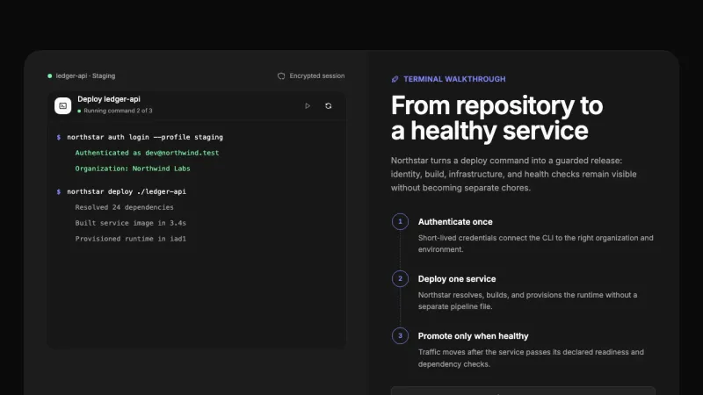Click the Authenticate once heading

tap(455, 222)
